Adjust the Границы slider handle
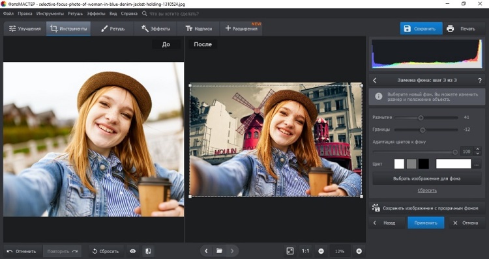489x259 pixels. pos(422,129)
